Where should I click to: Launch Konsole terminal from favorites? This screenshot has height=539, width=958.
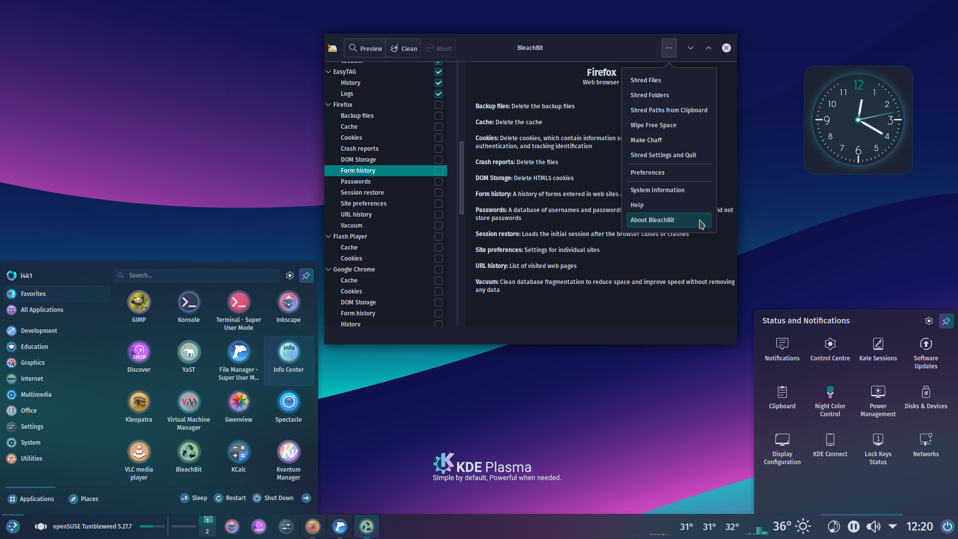click(x=189, y=306)
